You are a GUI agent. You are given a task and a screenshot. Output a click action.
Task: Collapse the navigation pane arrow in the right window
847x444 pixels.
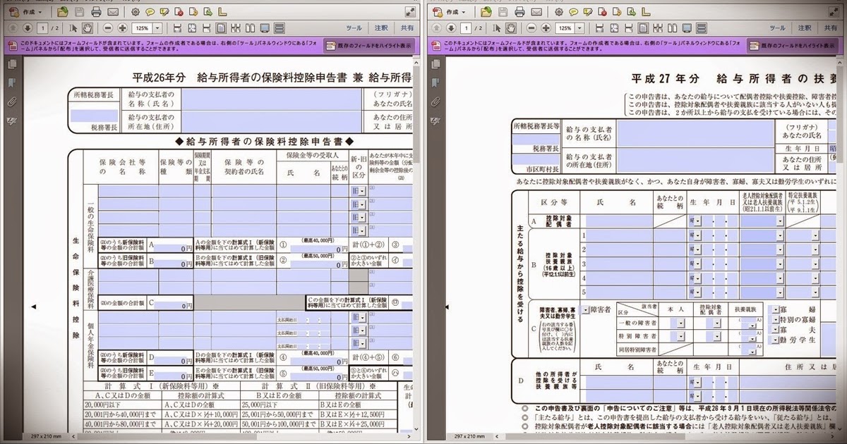coord(445,307)
